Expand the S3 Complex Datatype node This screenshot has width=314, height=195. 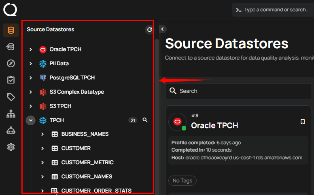(31, 92)
